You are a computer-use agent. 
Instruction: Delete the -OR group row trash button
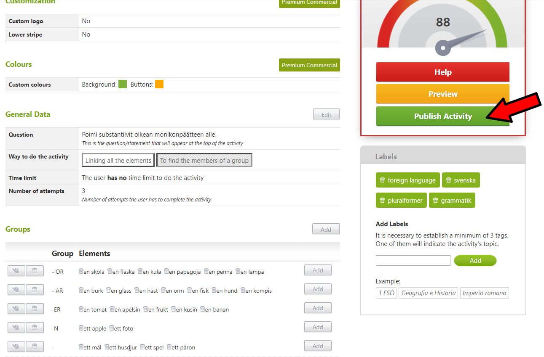tap(35, 271)
